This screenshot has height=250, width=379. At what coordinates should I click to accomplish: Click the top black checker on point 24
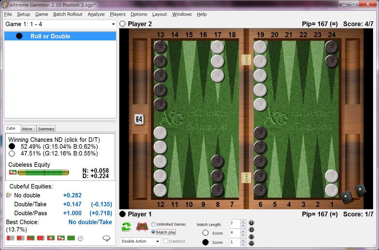click(x=332, y=47)
